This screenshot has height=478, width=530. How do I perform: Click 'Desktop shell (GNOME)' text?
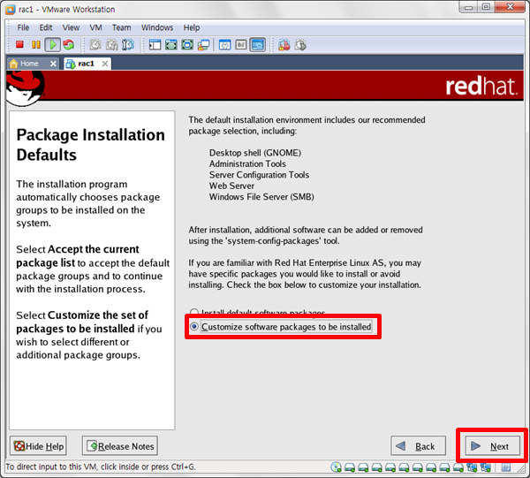point(255,153)
